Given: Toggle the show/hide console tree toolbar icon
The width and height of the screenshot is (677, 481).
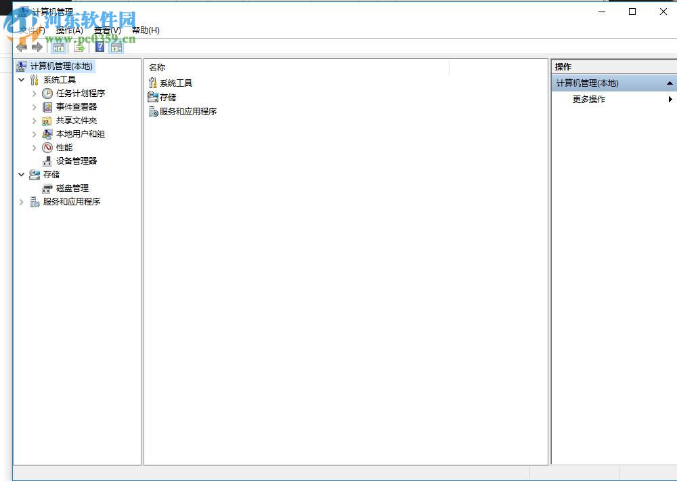Looking at the screenshot, I should point(59,47).
